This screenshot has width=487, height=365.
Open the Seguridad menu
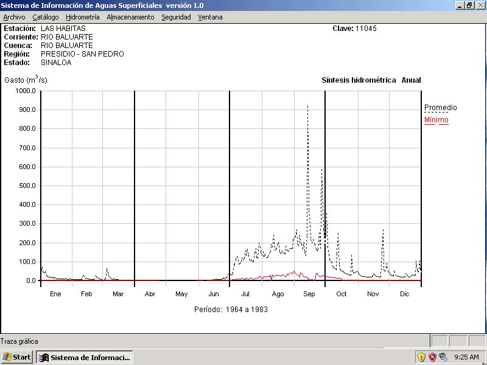(x=176, y=17)
